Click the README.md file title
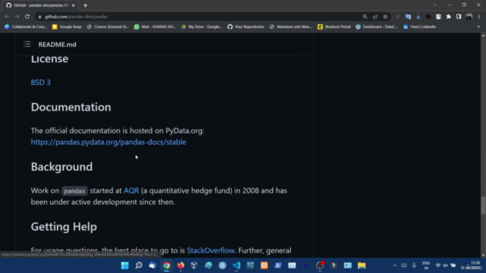486x273 pixels. [x=58, y=45]
